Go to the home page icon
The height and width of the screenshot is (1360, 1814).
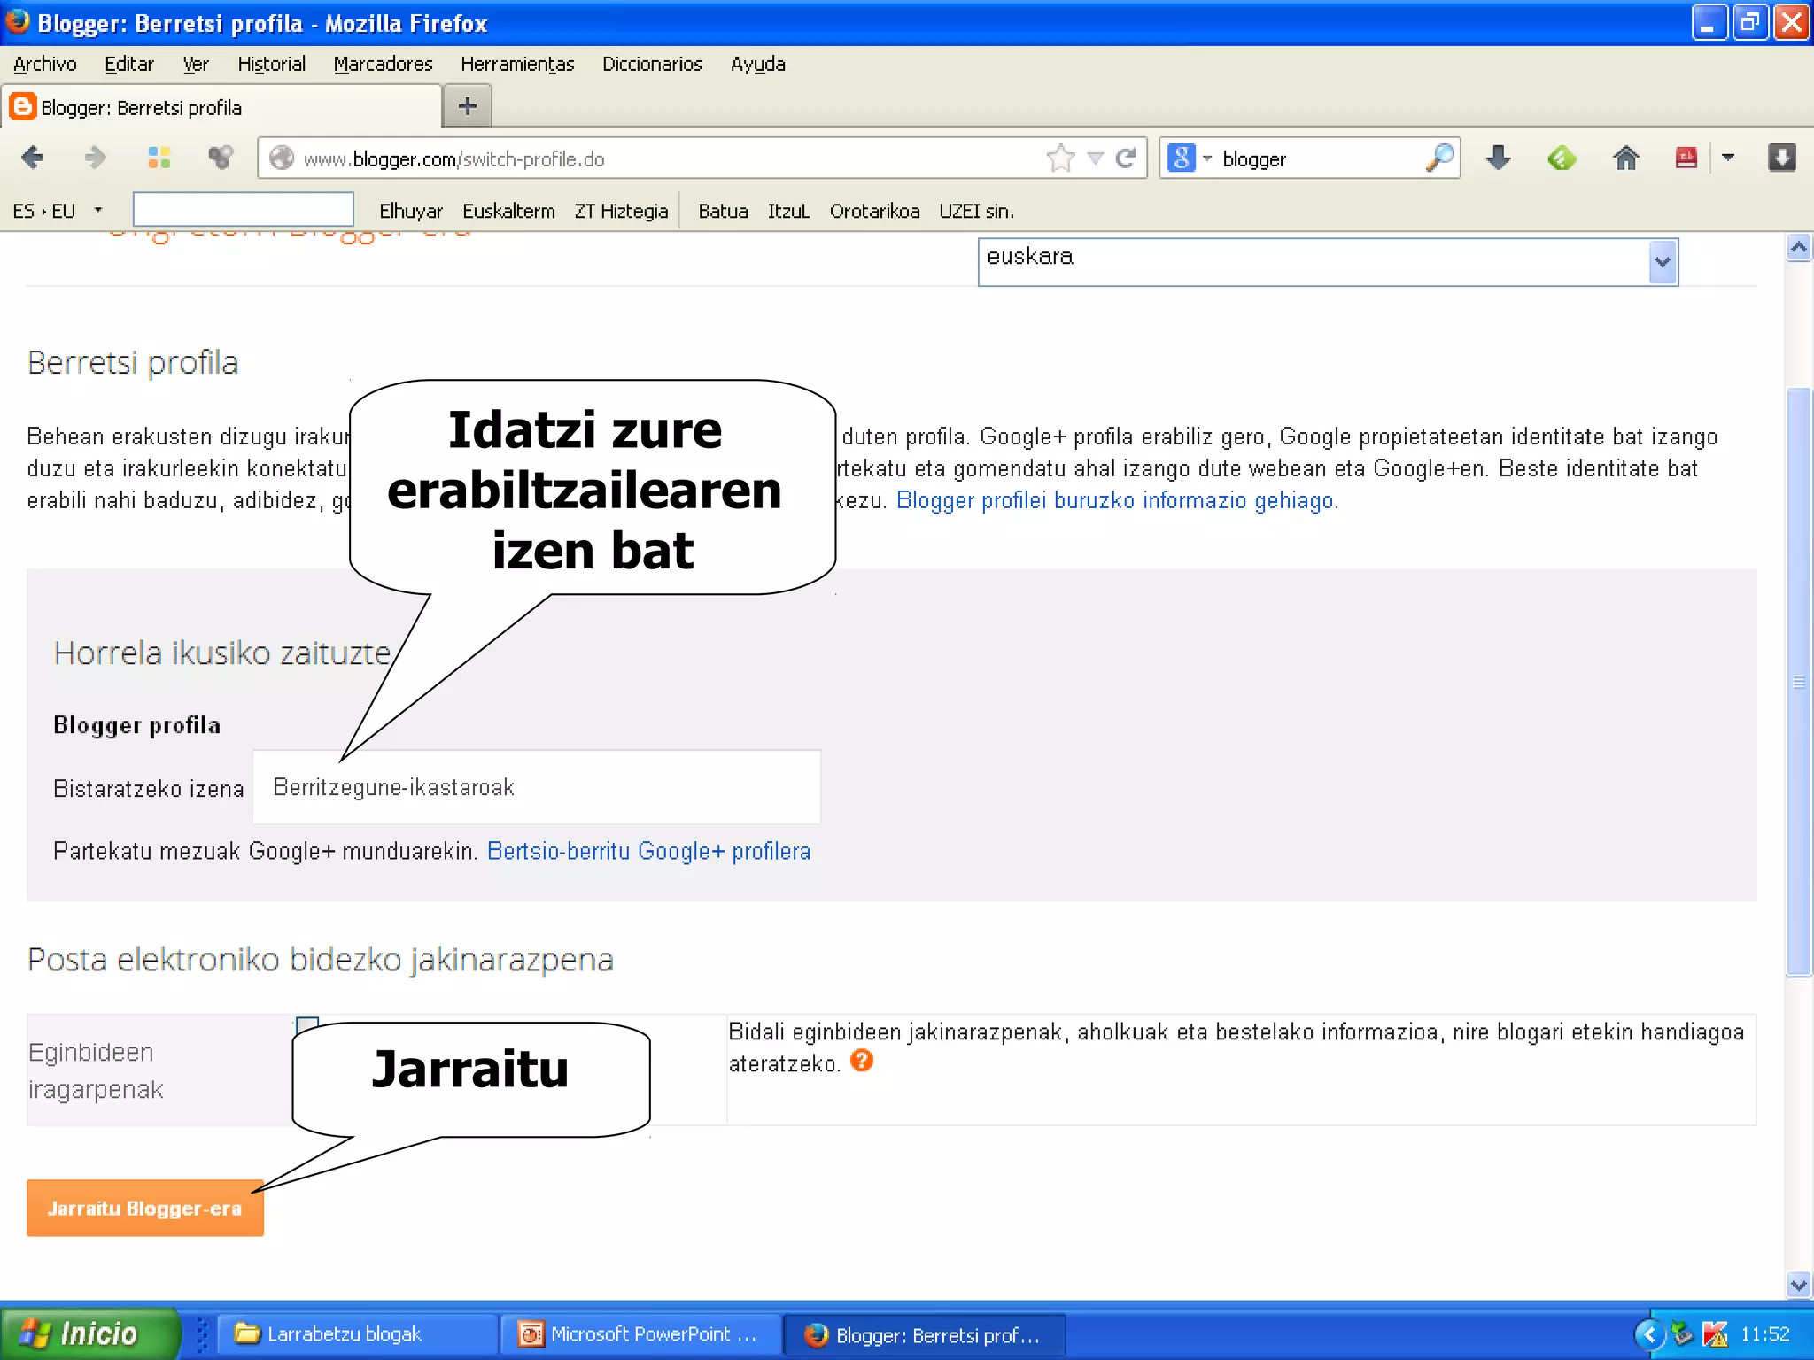(x=1625, y=158)
